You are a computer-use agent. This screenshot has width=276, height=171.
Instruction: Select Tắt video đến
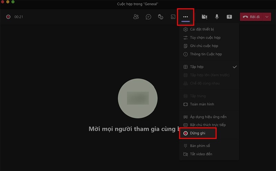tap(209, 154)
